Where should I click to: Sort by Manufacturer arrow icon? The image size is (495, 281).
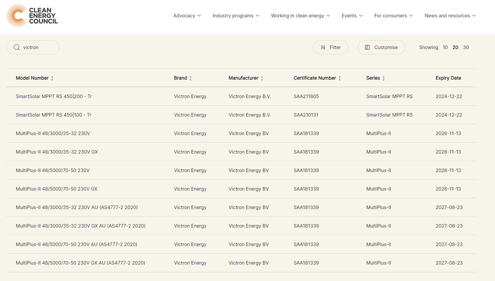tap(262, 78)
